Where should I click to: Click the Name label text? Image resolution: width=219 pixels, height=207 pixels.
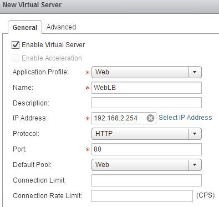(23, 88)
